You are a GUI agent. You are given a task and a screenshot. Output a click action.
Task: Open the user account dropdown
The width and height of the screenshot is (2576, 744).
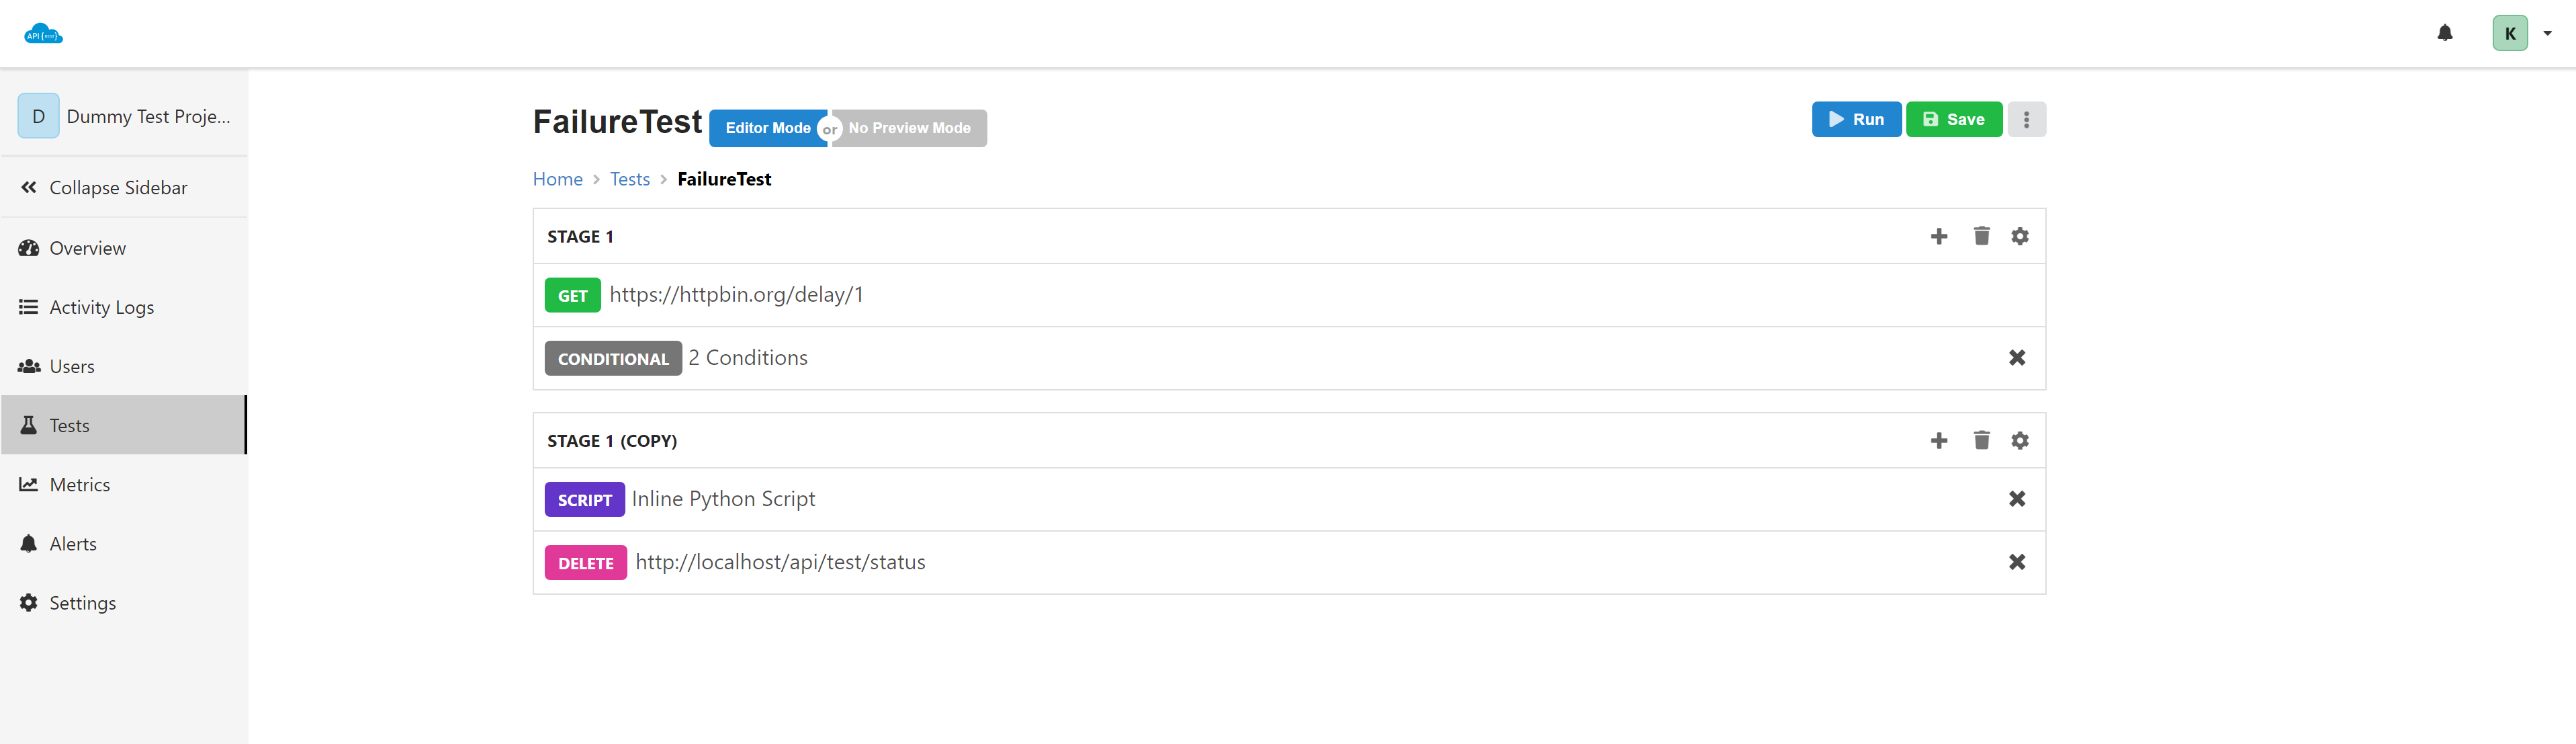(x=2546, y=33)
